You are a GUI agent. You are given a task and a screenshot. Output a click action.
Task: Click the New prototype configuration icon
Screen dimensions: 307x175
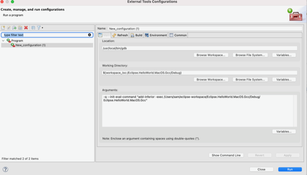point(9,28)
